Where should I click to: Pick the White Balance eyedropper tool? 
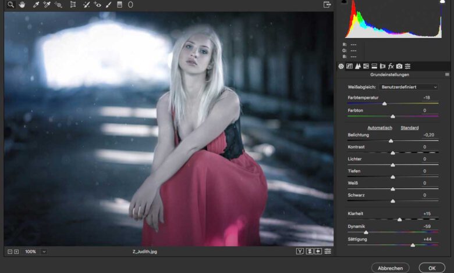point(36,5)
